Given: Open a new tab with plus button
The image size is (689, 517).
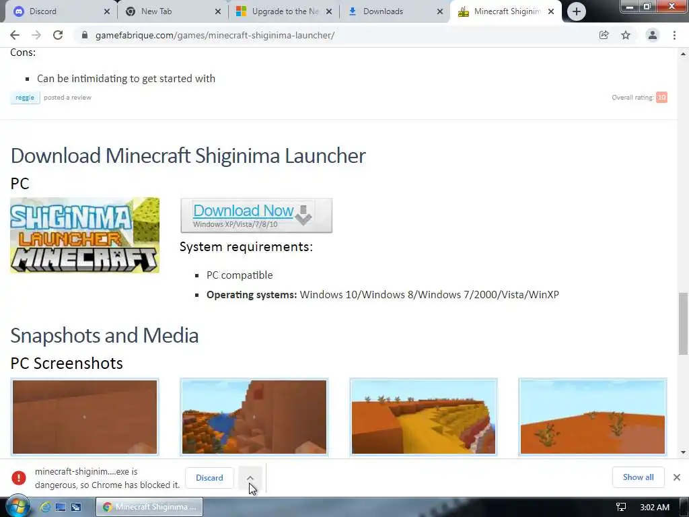Looking at the screenshot, I should 577,11.
